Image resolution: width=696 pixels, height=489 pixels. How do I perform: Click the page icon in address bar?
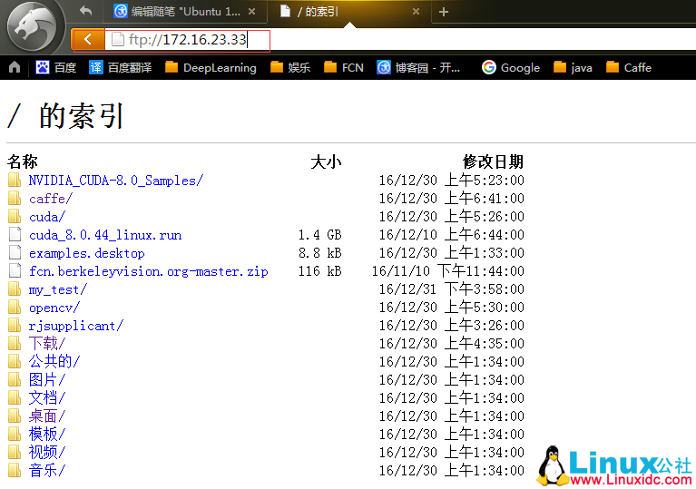[x=118, y=40]
